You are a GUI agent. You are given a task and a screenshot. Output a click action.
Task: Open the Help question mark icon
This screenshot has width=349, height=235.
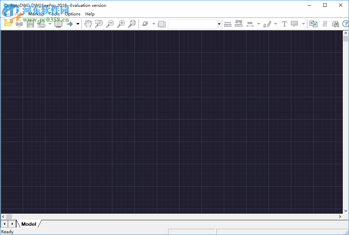[x=346, y=24]
